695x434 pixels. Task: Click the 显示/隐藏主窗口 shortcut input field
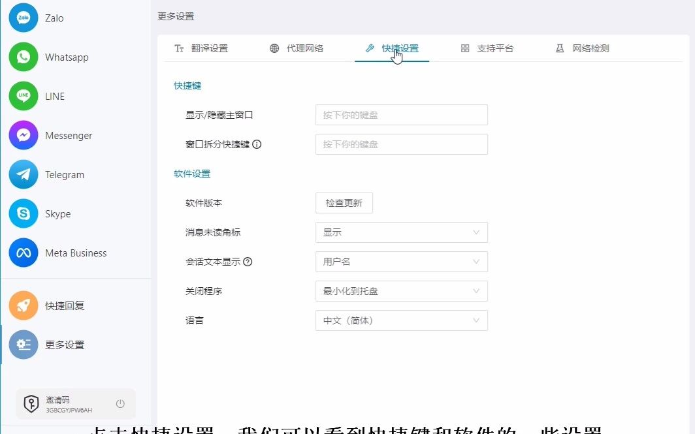coord(401,115)
